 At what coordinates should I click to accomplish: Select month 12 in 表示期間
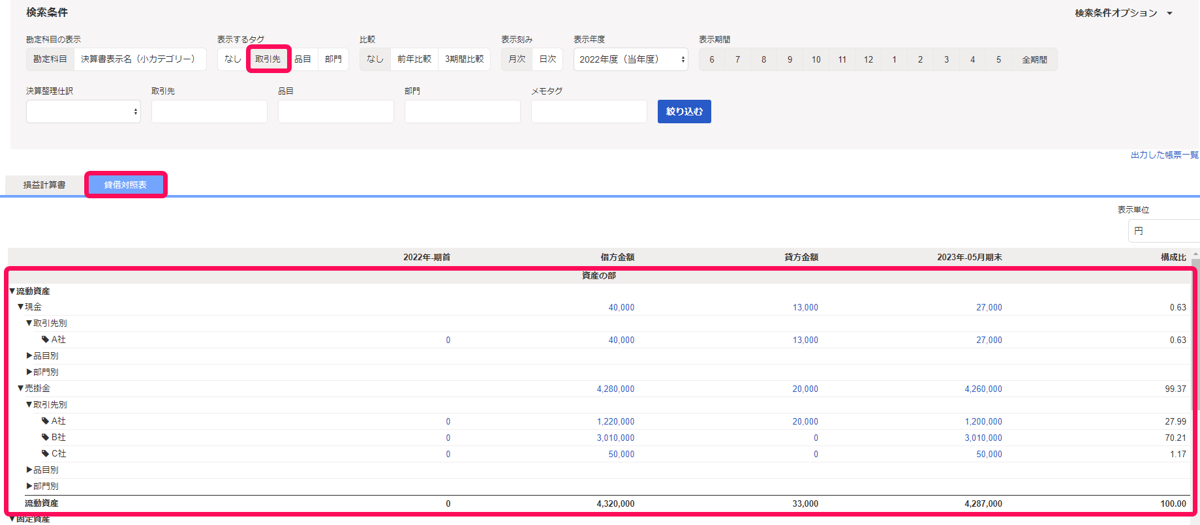pos(868,59)
